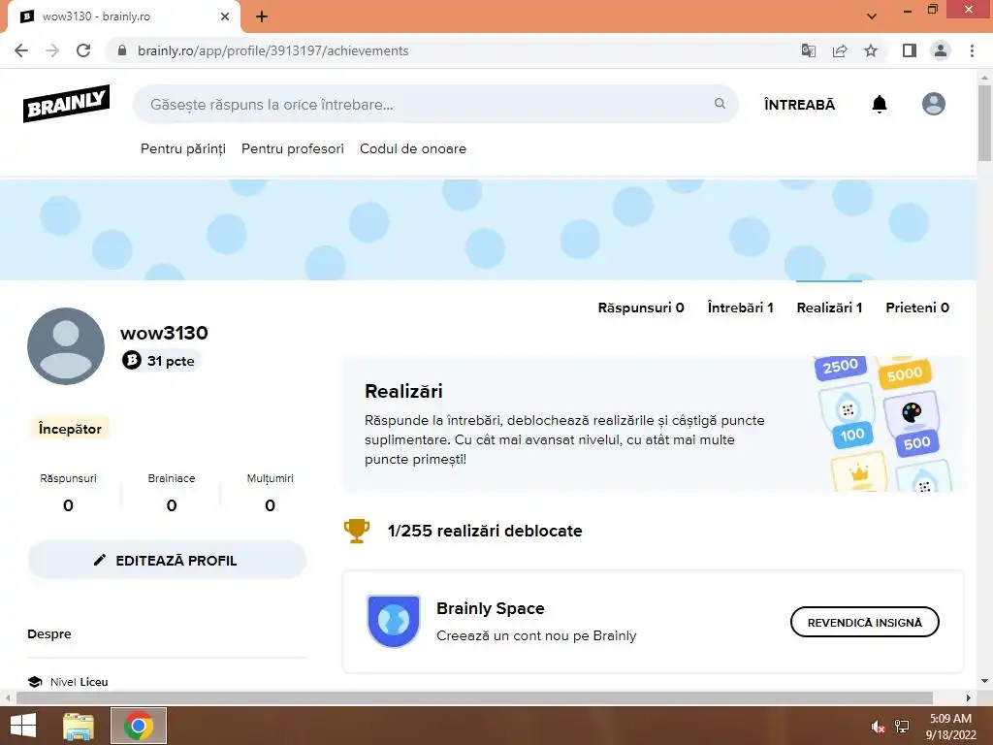This screenshot has height=745, width=993.
Task: Click the scrollbar down arrow
Action: (984, 681)
